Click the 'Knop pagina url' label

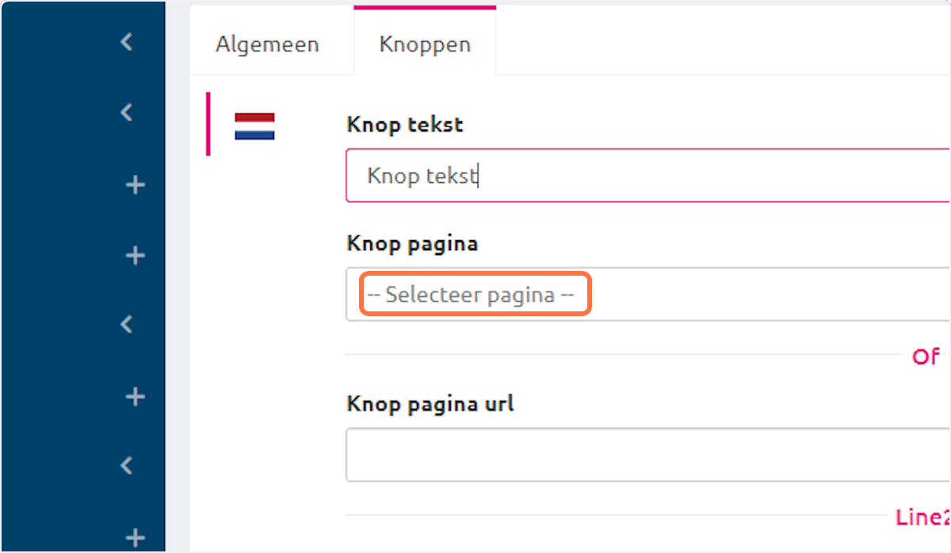pyautogui.click(x=430, y=403)
